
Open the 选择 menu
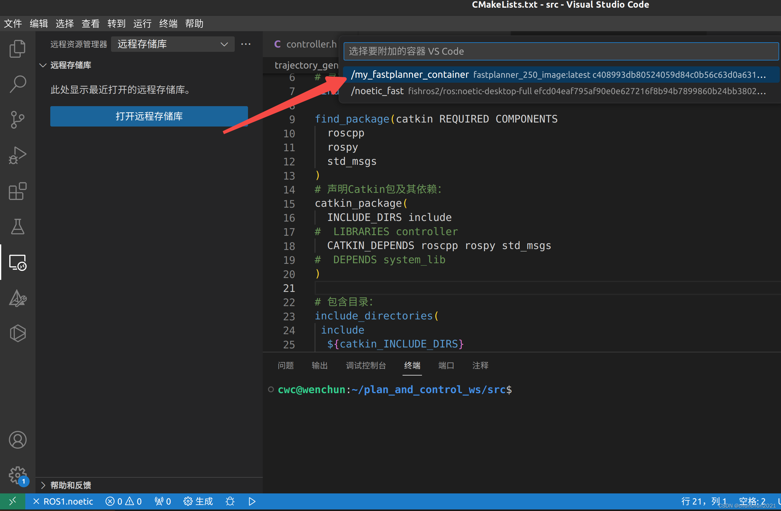click(x=65, y=23)
